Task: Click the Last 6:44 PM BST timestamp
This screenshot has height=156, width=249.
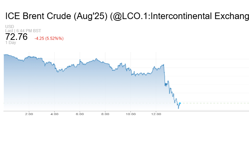Action: coord(23,31)
